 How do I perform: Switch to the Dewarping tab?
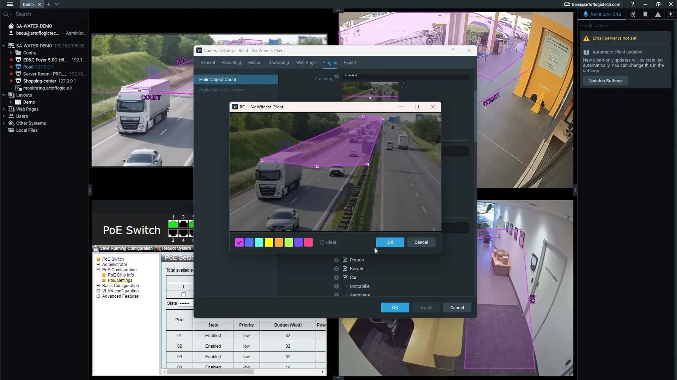click(x=279, y=63)
